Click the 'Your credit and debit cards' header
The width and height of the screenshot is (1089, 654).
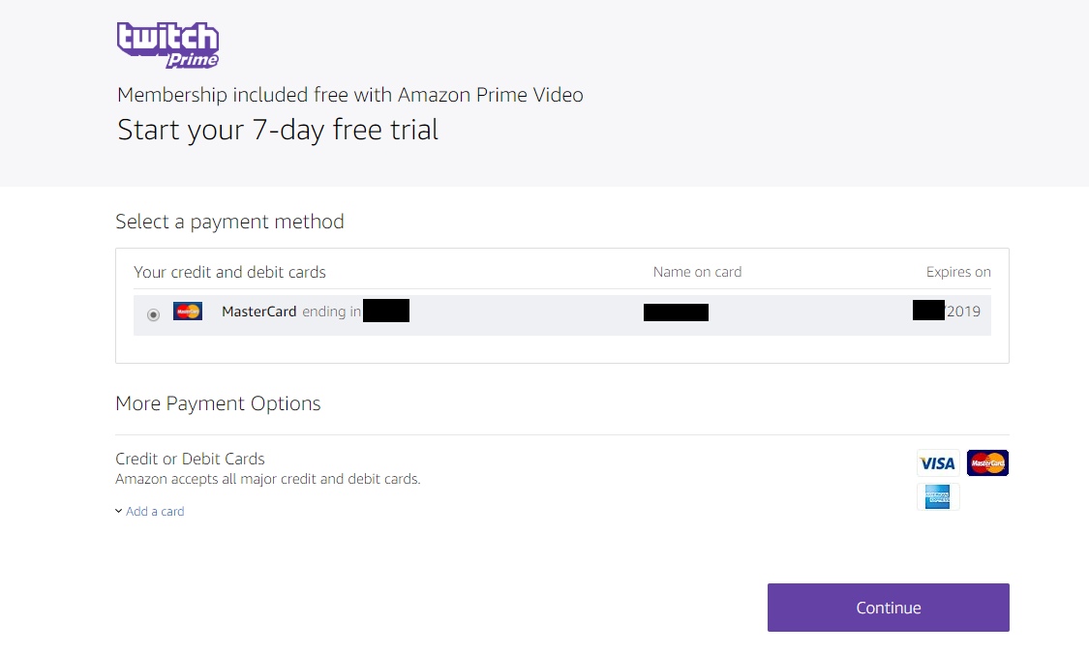(x=229, y=272)
